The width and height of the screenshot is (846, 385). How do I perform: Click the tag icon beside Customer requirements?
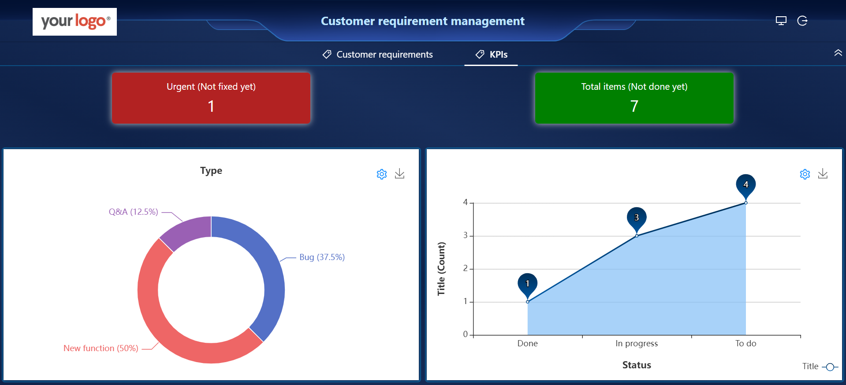click(x=327, y=55)
